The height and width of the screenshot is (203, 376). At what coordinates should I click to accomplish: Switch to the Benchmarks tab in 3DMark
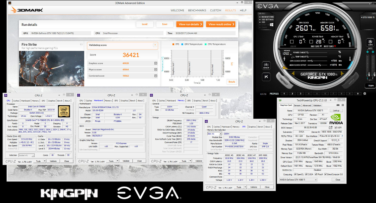click(197, 11)
